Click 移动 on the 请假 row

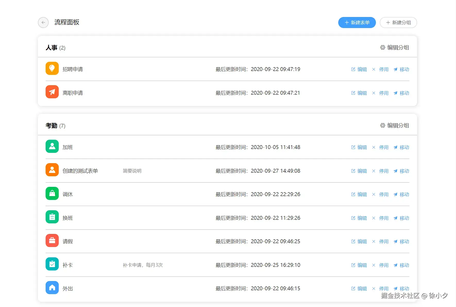pyautogui.click(x=401, y=242)
